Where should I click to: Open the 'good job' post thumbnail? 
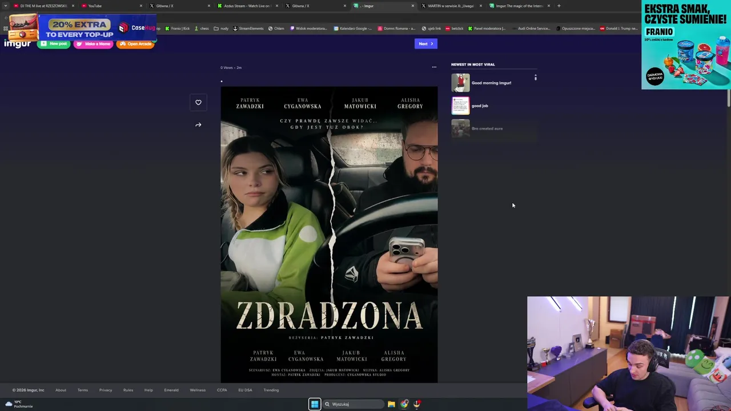pos(460,106)
